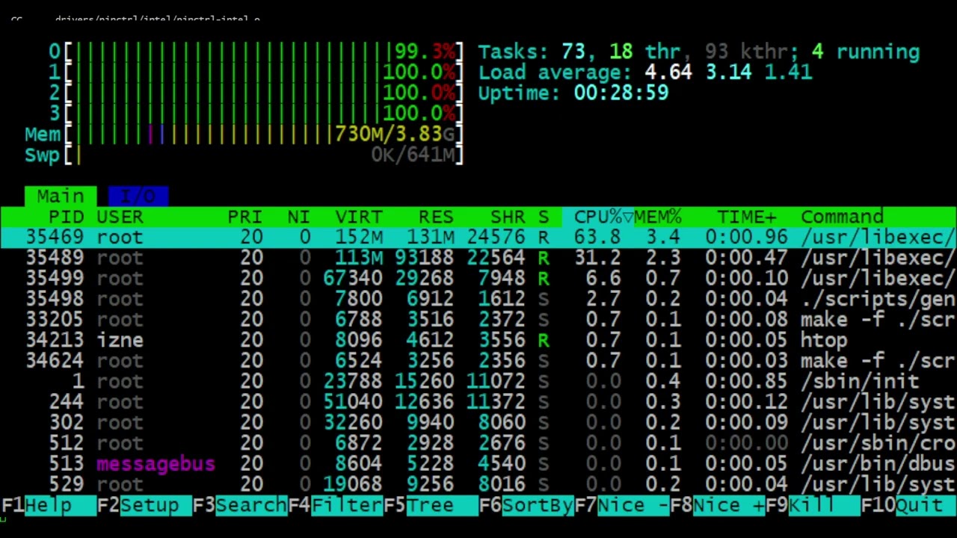Click the Uptime 00:28:59 text
The image size is (957, 538).
573,93
